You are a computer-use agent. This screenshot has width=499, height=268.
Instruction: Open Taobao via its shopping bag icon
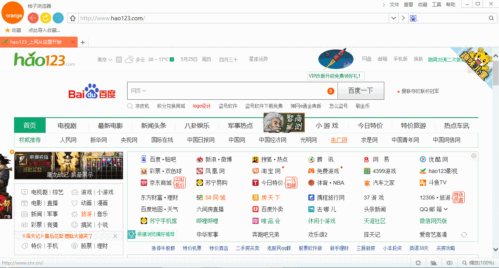[x=256, y=171]
